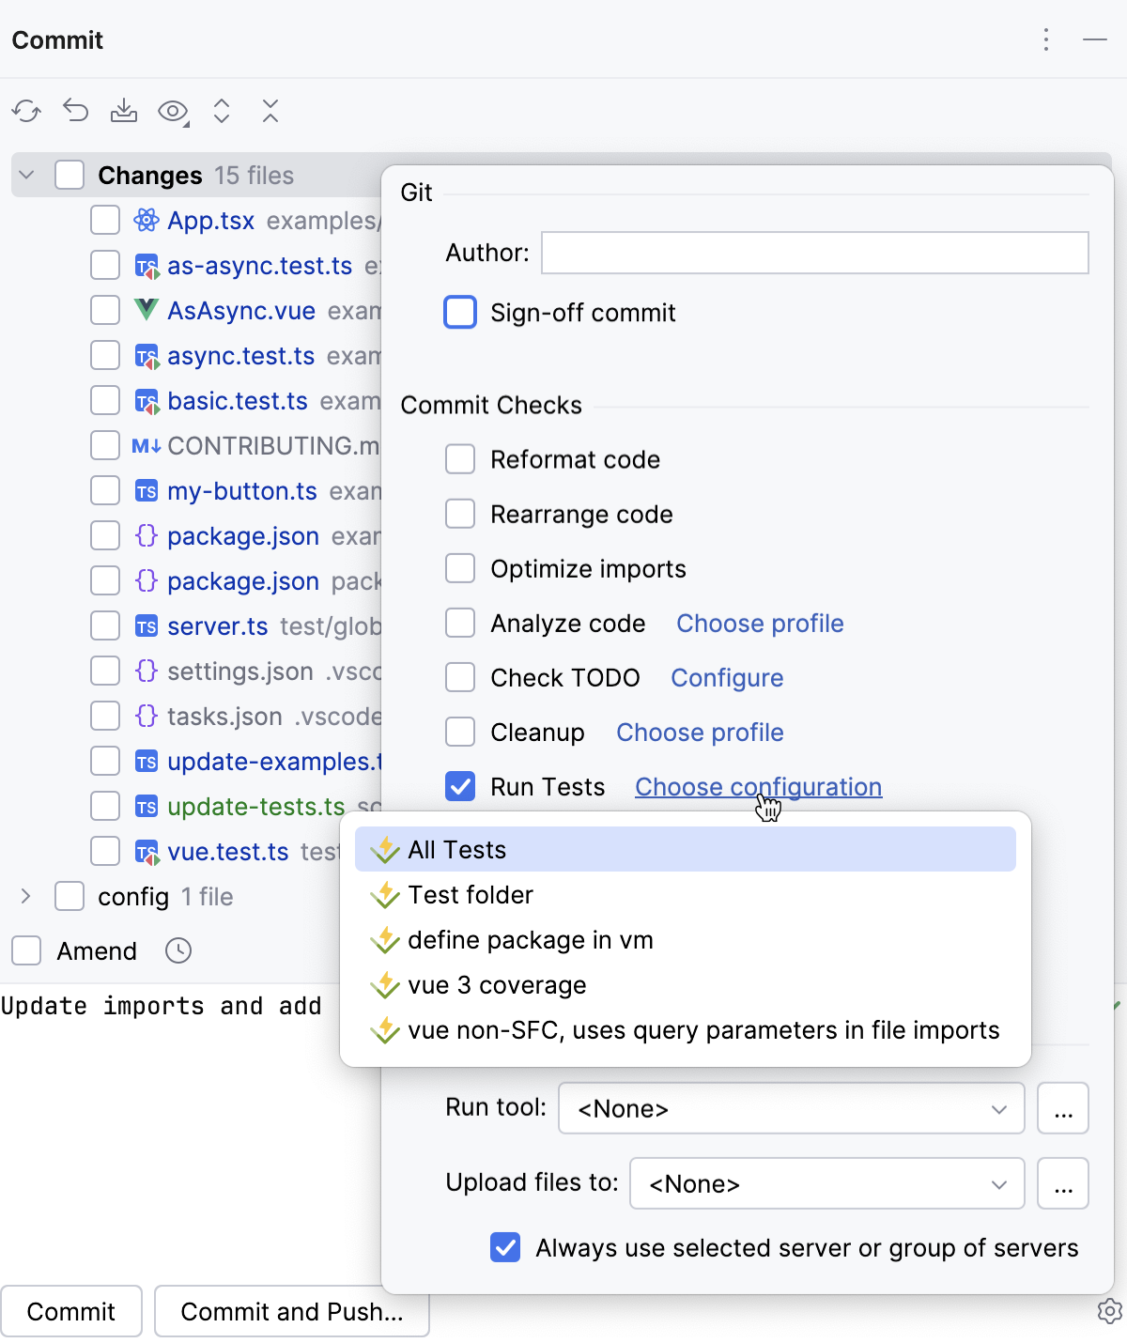Open commit message history via the clock icon
Viewport: 1127px width, 1343px height.
178,950
